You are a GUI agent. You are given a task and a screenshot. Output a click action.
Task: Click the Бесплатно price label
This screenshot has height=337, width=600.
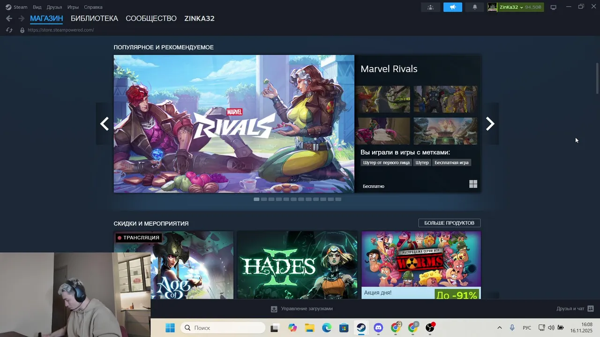pyautogui.click(x=374, y=186)
